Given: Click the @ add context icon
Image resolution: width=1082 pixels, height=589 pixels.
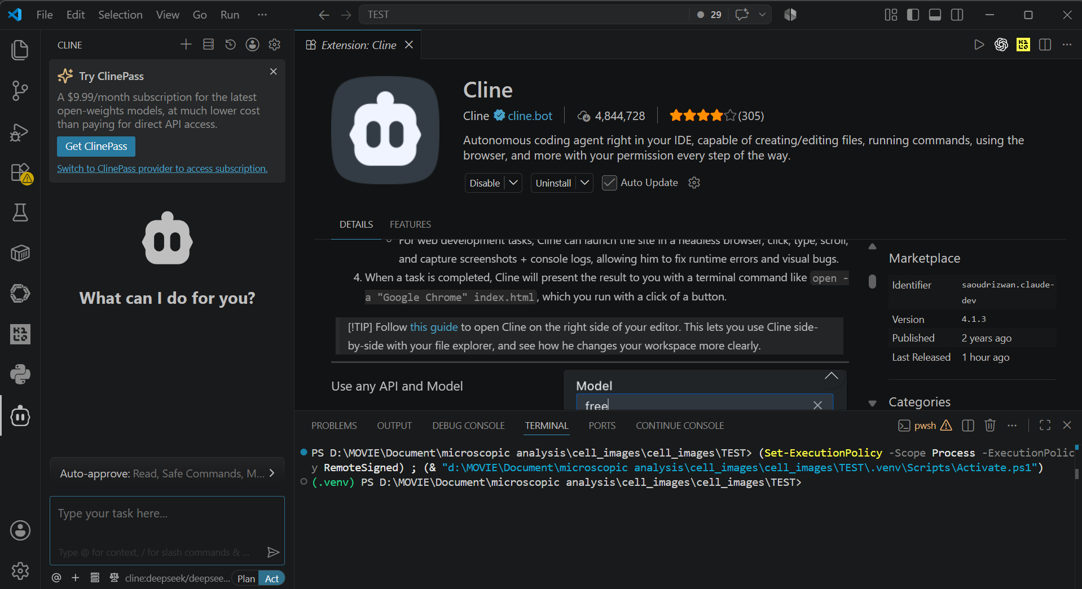Looking at the screenshot, I should pos(56,578).
